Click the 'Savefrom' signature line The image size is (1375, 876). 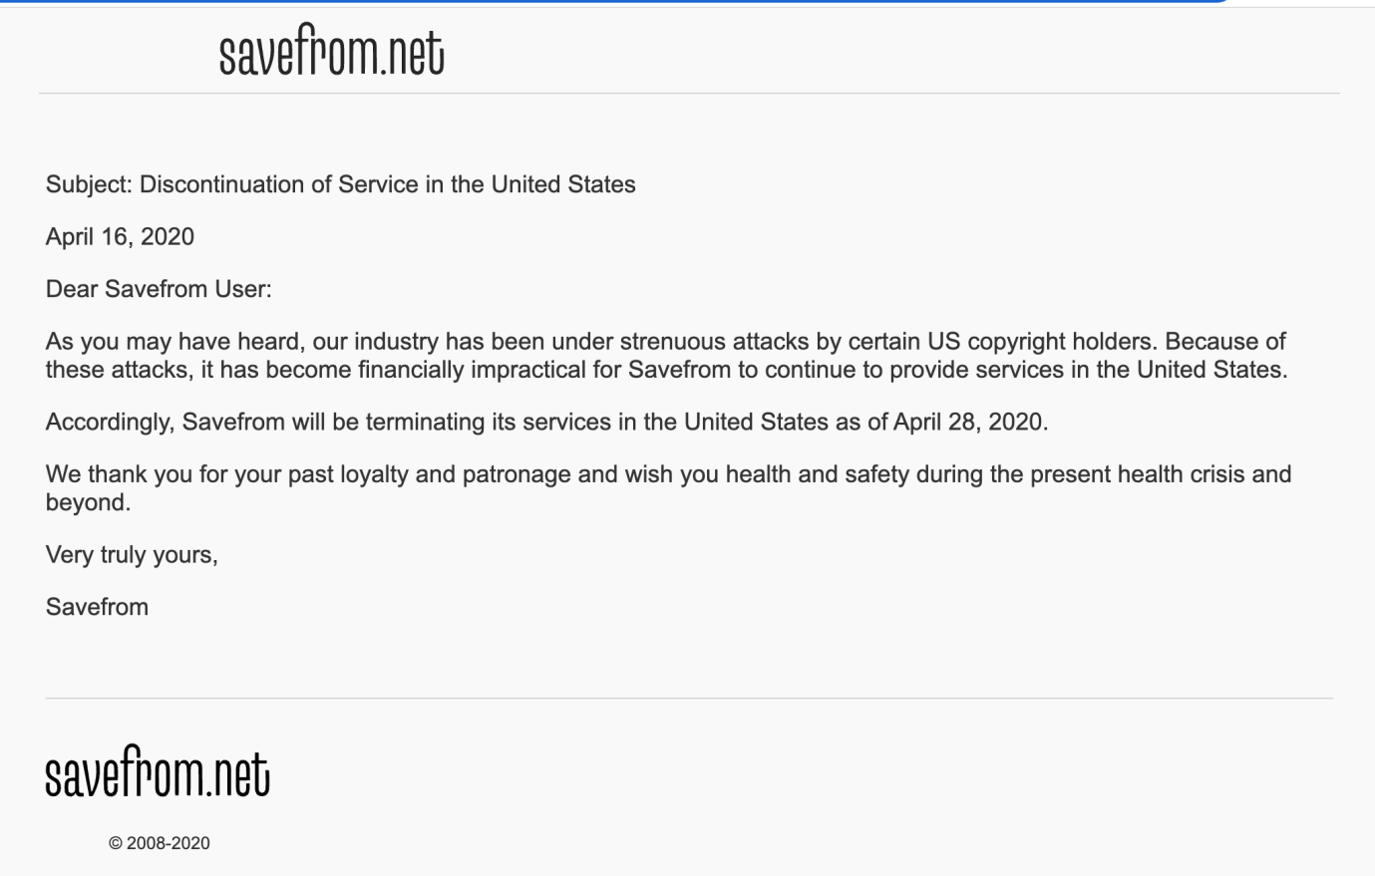[x=97, y=607]
